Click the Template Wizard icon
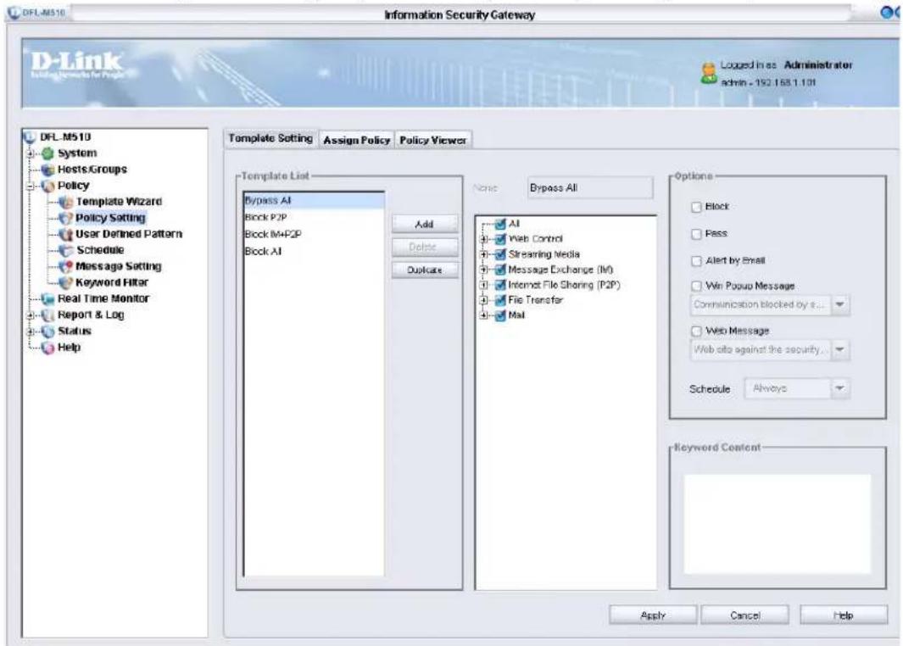 pos(66,202)
